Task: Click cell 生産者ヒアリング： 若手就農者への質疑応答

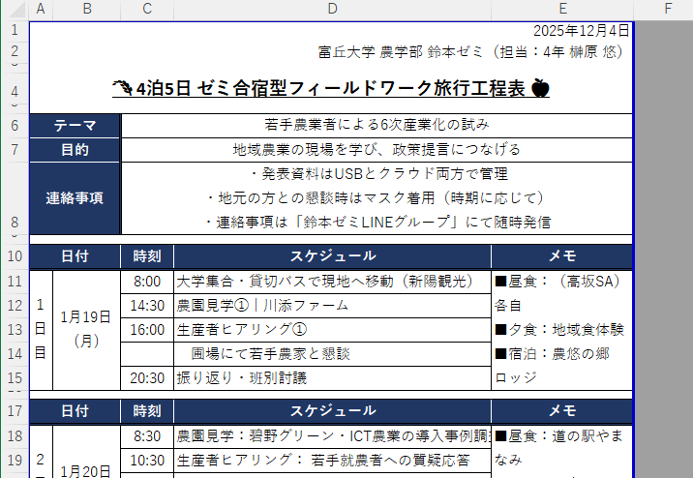Action: 332,461
